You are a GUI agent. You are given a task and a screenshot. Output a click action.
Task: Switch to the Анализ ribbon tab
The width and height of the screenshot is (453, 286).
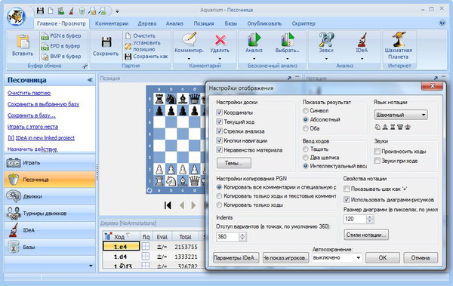pos(174,23)
